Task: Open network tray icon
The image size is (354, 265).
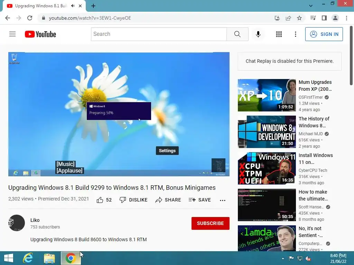Action: (x=300, y=258)
